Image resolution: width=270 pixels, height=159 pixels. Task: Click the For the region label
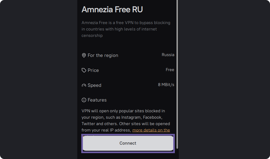point(103,55)
